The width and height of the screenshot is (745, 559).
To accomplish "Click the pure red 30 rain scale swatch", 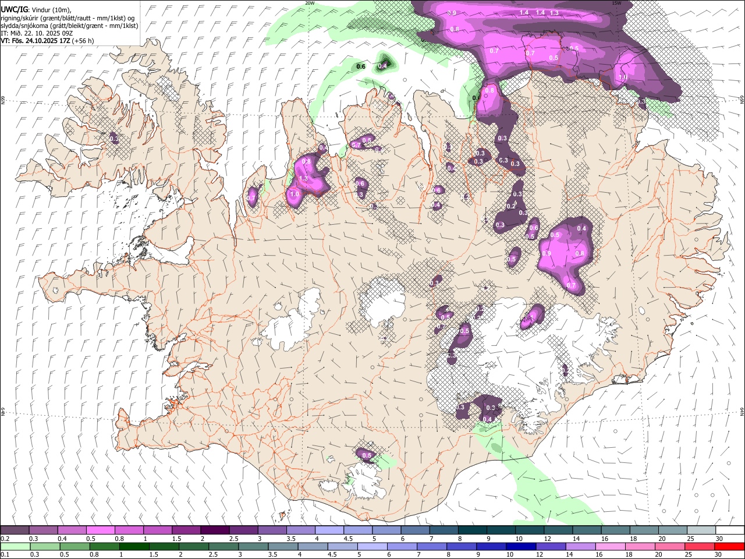I will [729, 547].
